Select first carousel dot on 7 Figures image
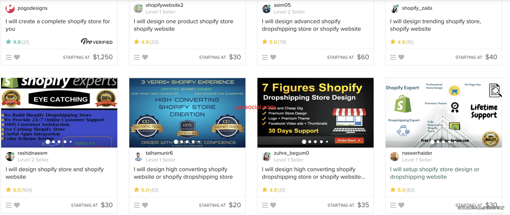The image size is (510, 215). click(304, 142)
